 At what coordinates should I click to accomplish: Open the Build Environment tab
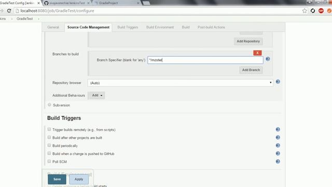point(160,27)
